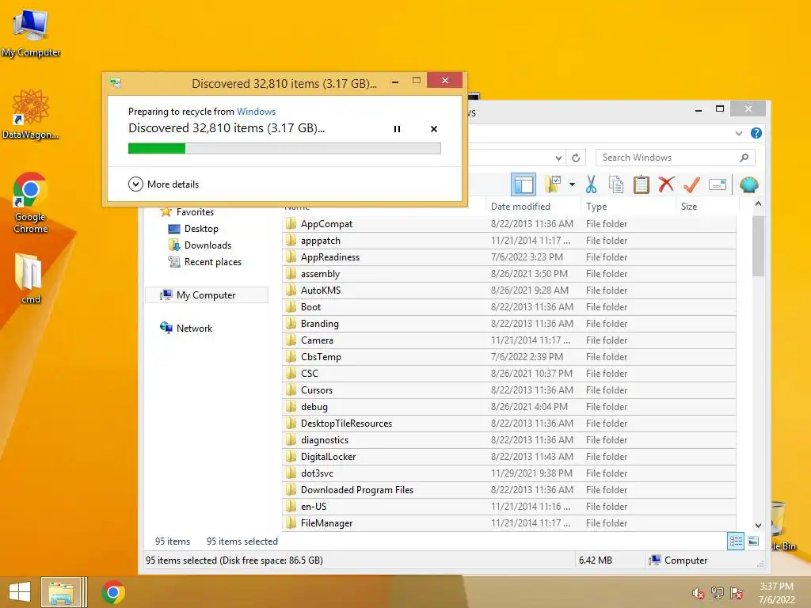Select Recent places in Favorites
Screen dimensions: 811x608
(x=212, y=261)
